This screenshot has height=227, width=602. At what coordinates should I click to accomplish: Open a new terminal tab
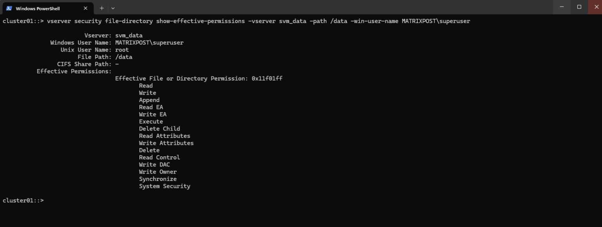(102, 8)
